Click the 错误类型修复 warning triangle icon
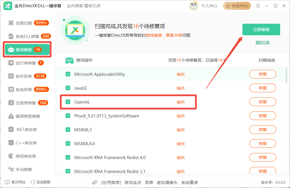The width and height of the screenshot is (290, 188). click(x=11, y=116)
